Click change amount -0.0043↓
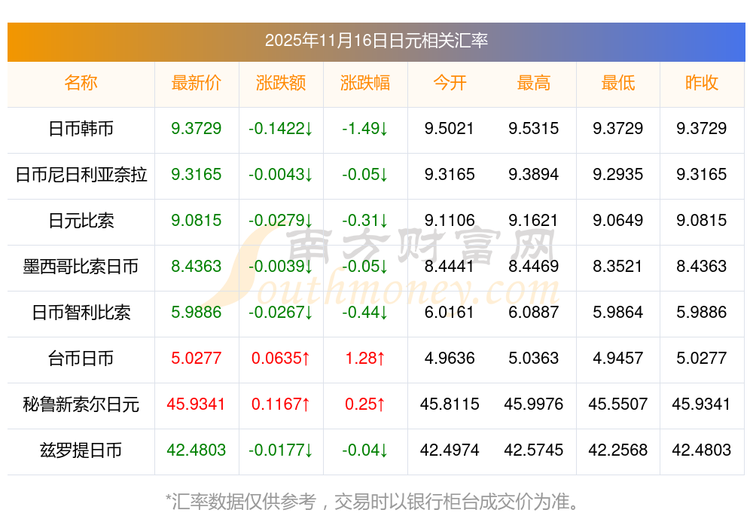This screenshot has width=753, height=525. pos(280,174)
